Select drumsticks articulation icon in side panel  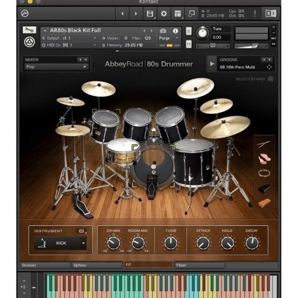[x=264, y=144]
